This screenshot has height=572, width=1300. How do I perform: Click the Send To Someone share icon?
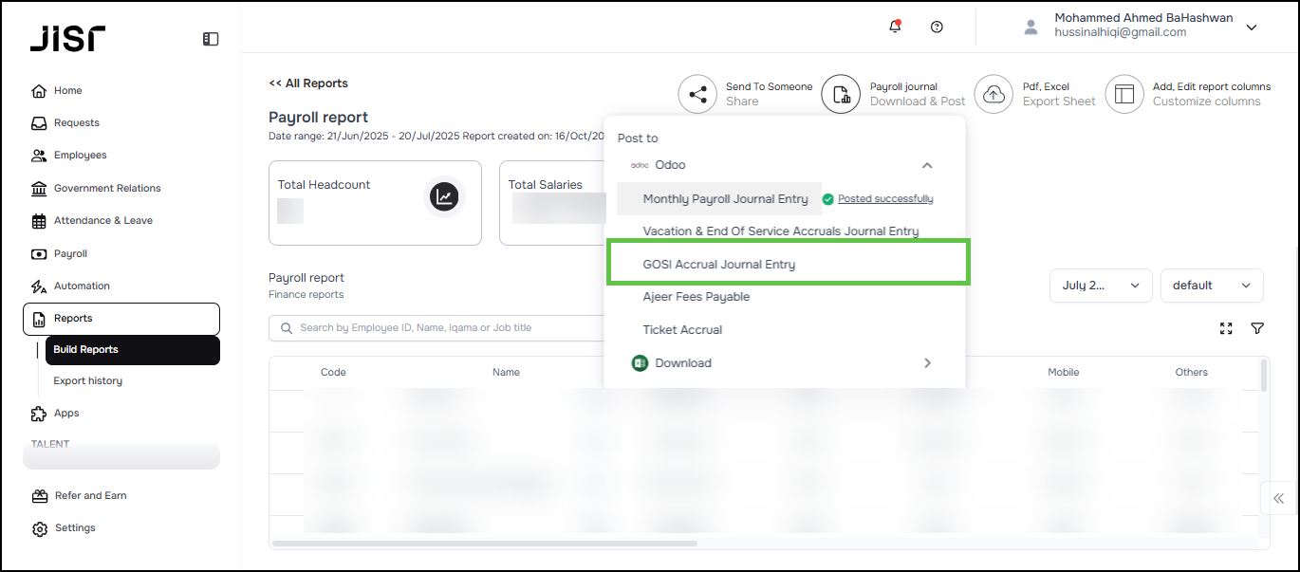[697, 94]
